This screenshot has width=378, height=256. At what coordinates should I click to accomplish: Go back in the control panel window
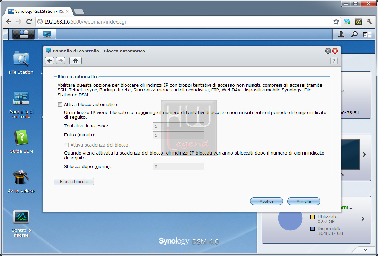50,61
